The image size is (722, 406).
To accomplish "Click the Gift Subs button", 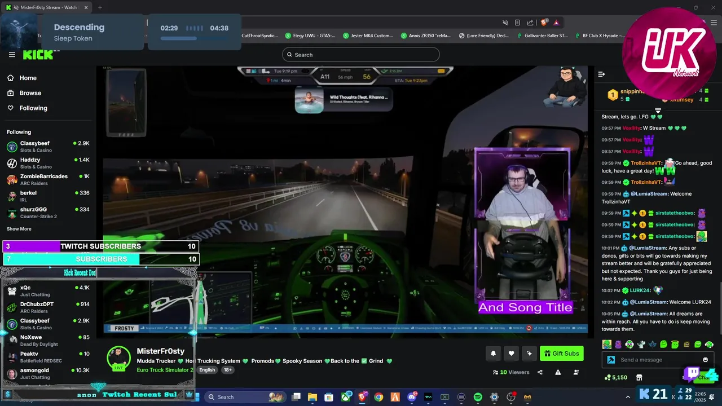I will (x=562, y=354).
